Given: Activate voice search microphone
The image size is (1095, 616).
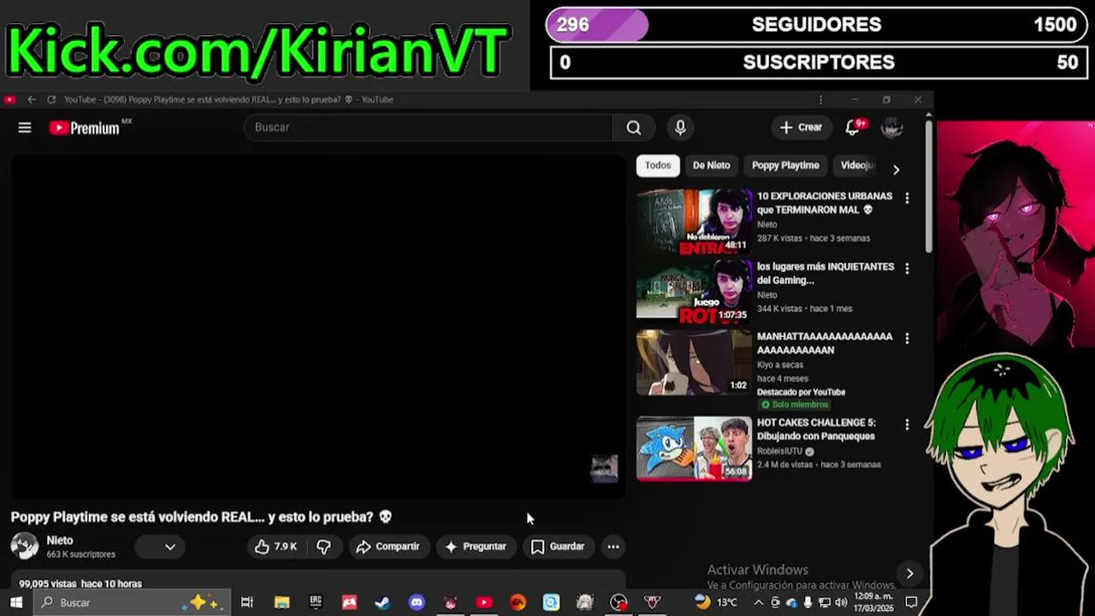Looking at the screenshot, I should [680, 127].
